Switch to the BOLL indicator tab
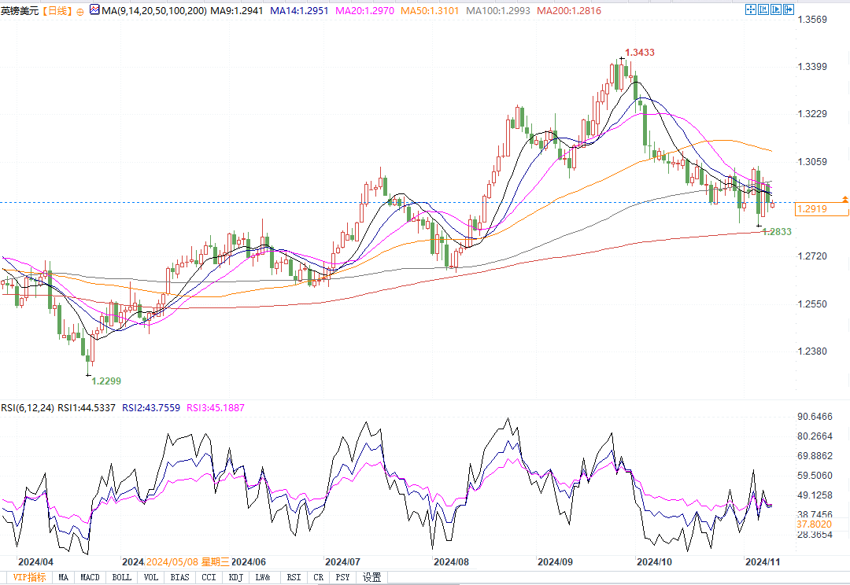This screenshot has height=585, width=850. click(121, 578)
